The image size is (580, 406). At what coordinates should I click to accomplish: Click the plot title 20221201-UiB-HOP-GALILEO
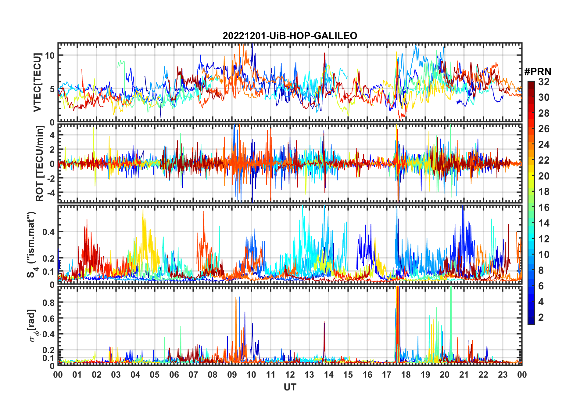pyautogui.click(x=290, y=36)
